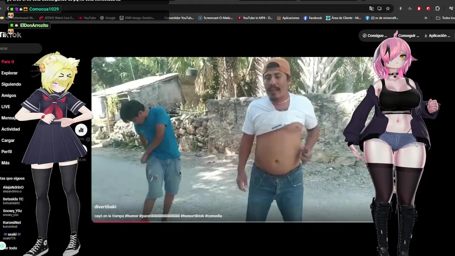The image size is (455, 256).
Task: Open Snowy_Y0z followed account
Action: 12,213
